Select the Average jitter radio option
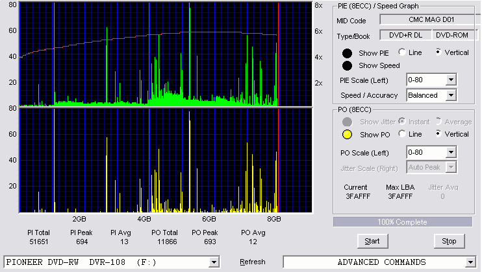Viewport: 482px width, 272px height. [438, 121]
